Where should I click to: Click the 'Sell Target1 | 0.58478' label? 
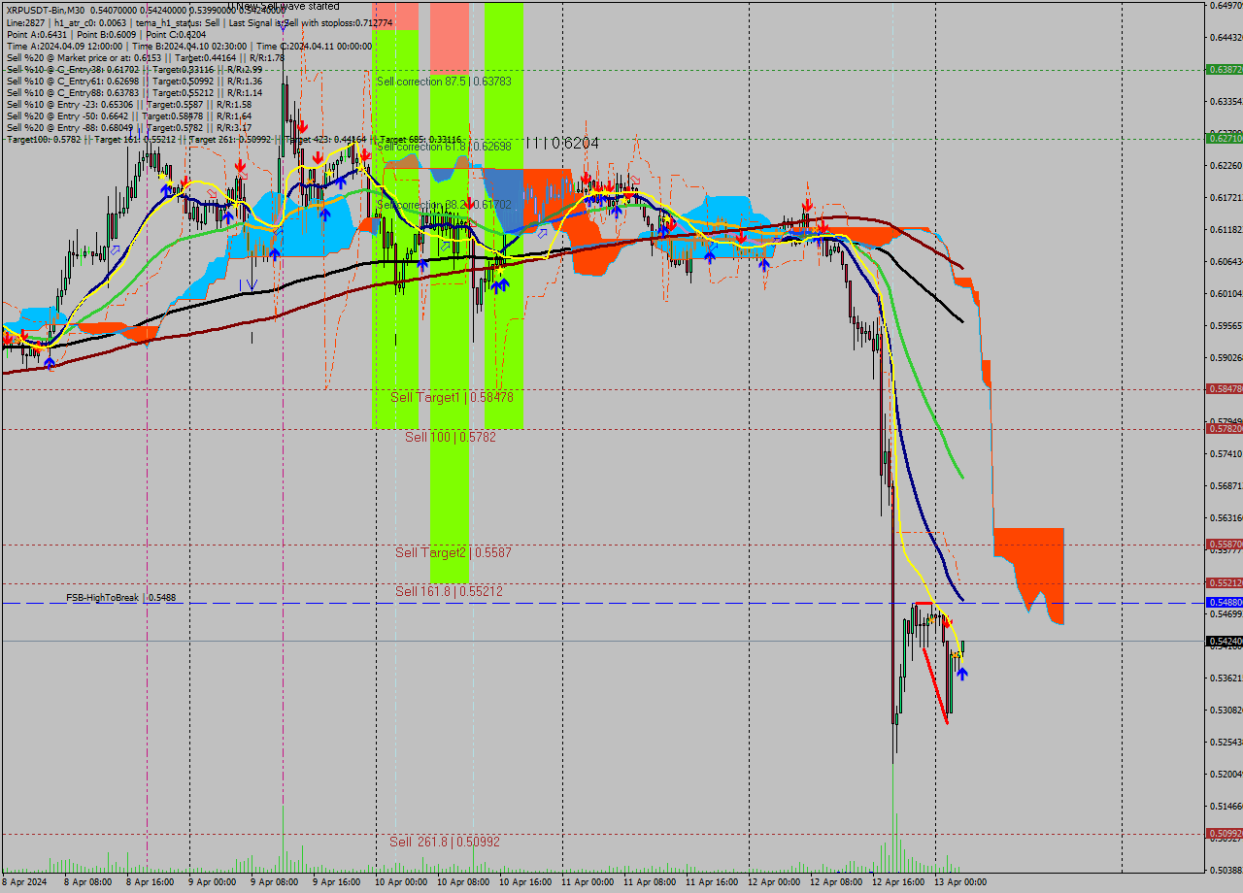(x=452, y=397)
